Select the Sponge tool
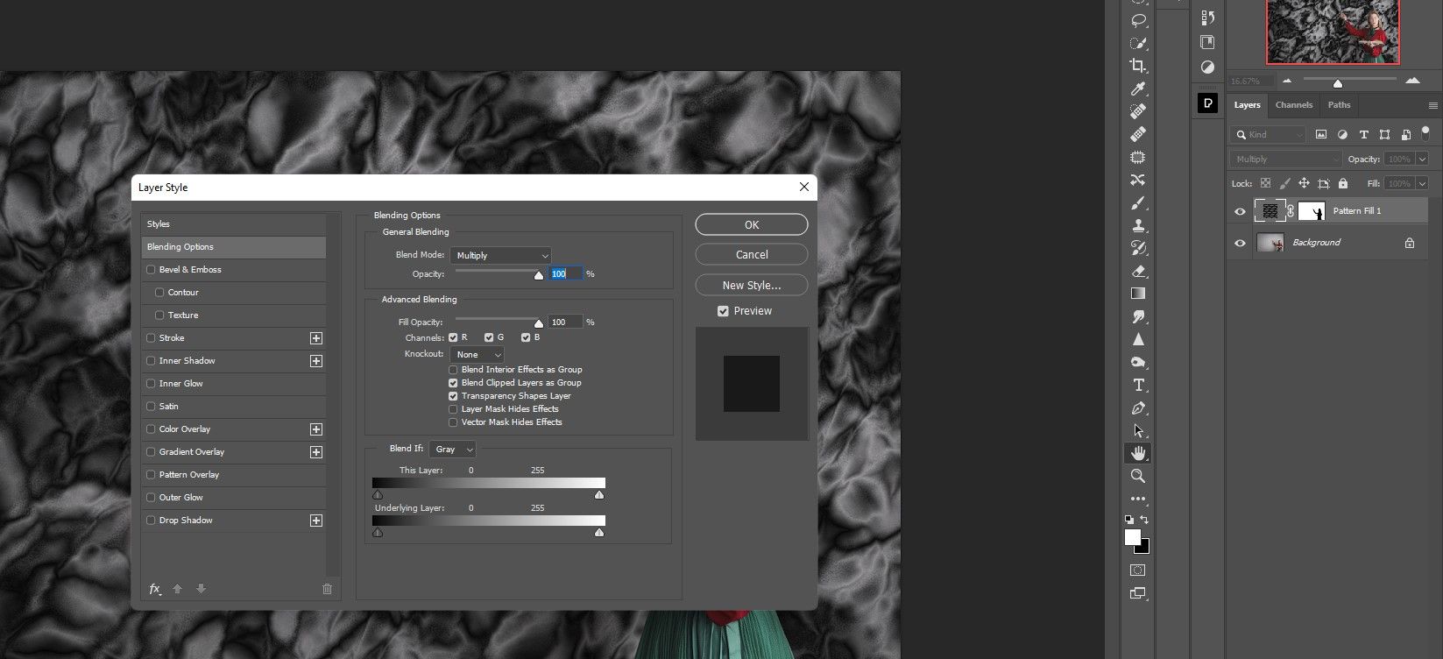The height and width of the screenshot is (659, 1443). pos(1138,362)
